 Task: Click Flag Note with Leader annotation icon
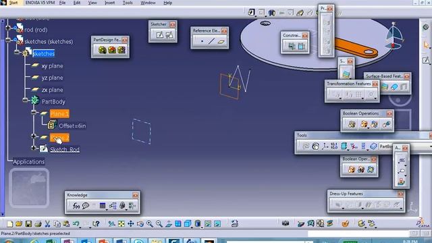pyautogui.click(x=402, y=171)
